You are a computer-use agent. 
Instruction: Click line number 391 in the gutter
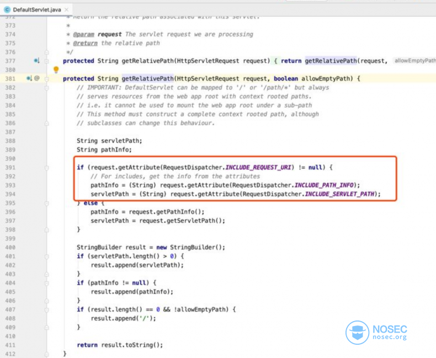click(10, 168)
